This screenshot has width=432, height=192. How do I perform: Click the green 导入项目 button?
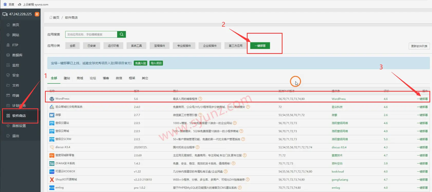click(156, 63)
